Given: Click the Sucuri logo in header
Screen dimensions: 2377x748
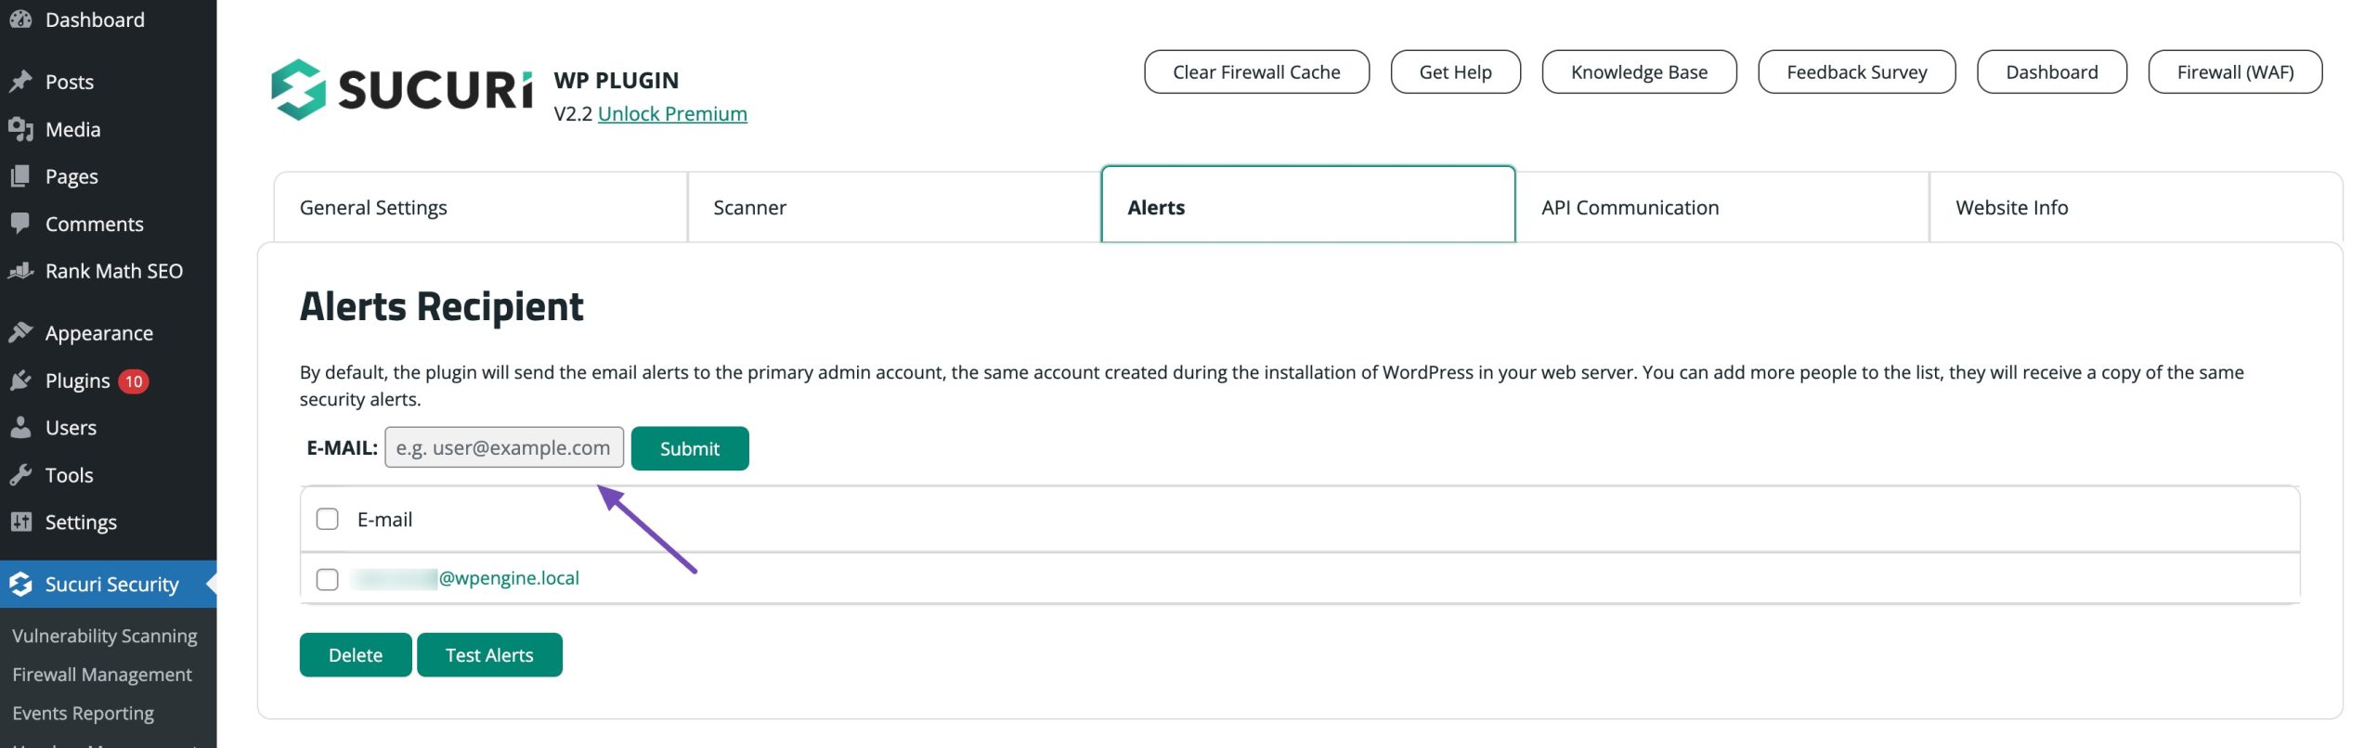Looking at the screenshot, I should click(401, 90).
